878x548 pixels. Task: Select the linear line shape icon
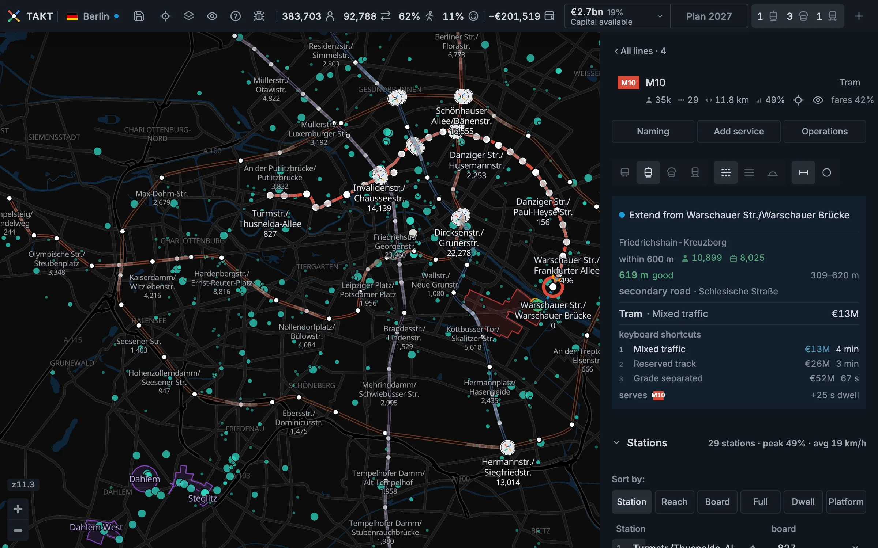tap(803, 172)
